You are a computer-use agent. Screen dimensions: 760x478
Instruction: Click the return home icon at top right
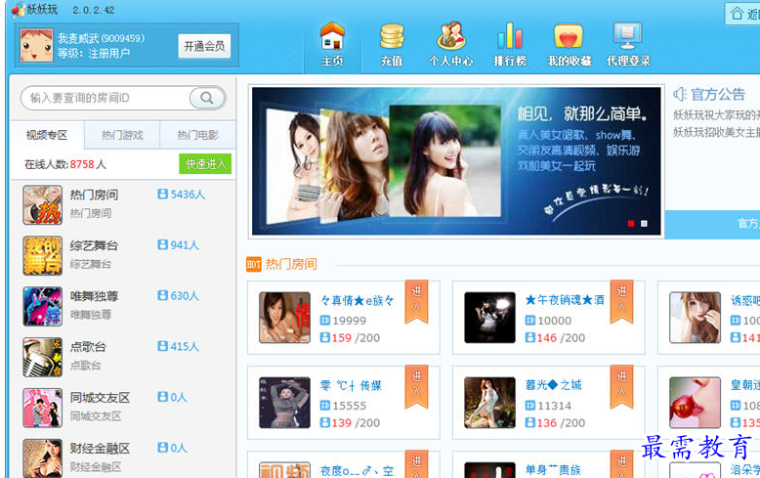coord(737,14)
